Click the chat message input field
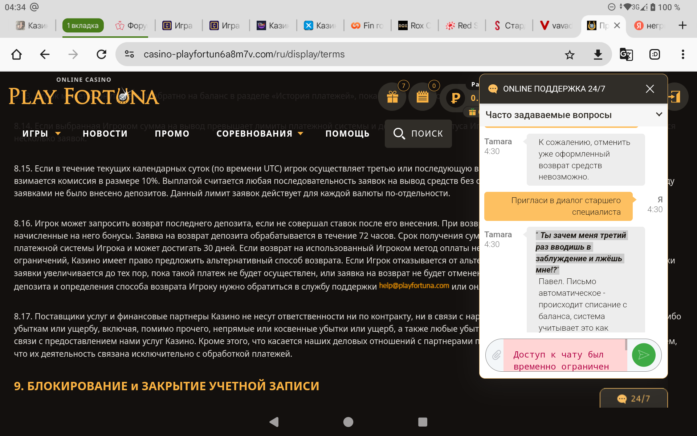This screenshot has height=436, width=697. 564,355
